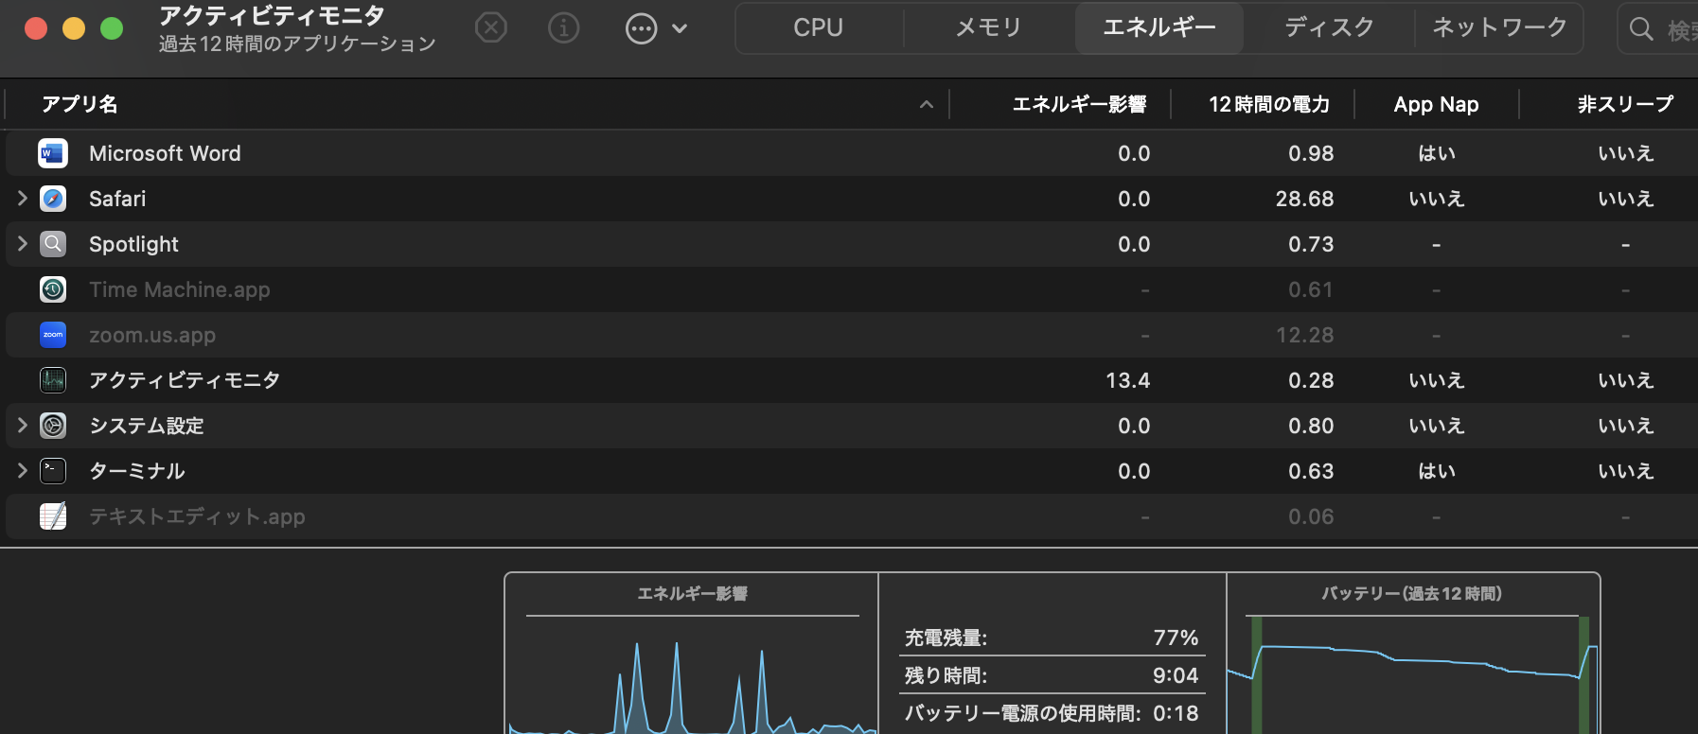Click Safari's 28.68 power value
Image resolution: width=1698 pixels, height=734 pixels.
[x=1304, y=199]
